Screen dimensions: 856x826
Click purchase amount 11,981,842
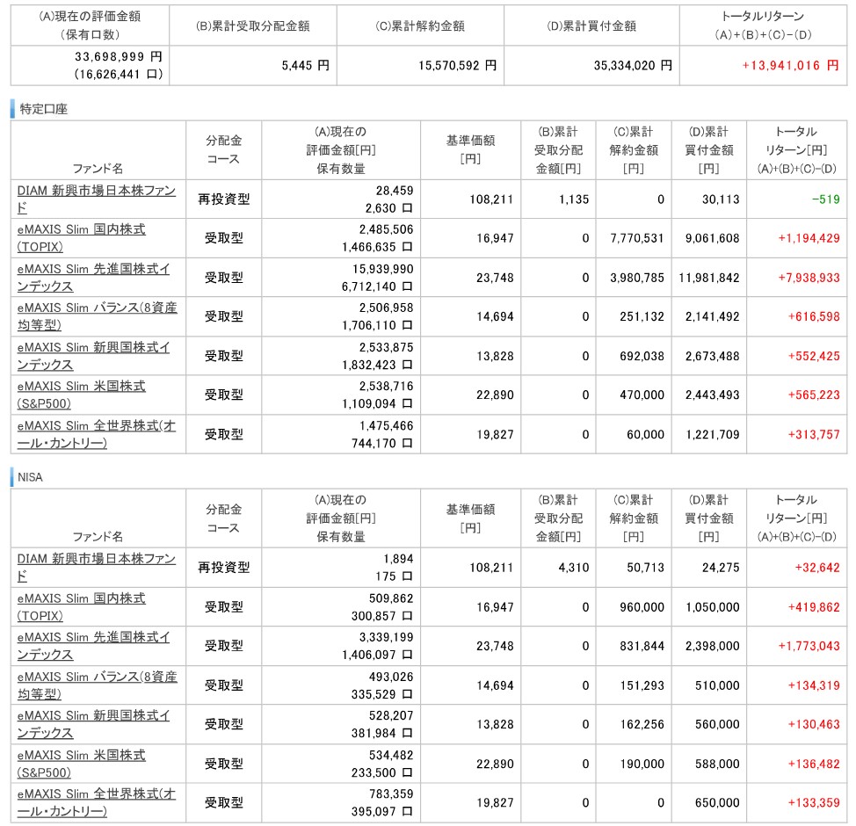[x=709, y=278]
